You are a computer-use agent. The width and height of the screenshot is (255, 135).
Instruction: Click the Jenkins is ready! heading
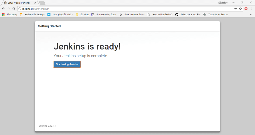pyautogui.click(x=87, y=46)
